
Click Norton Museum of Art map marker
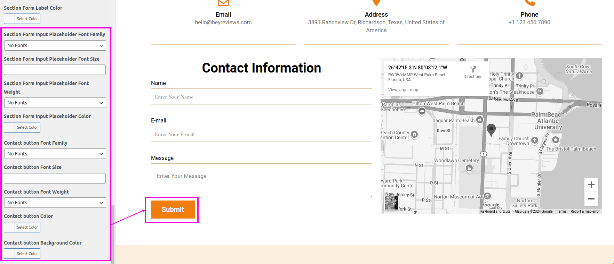tap(487, 196)
